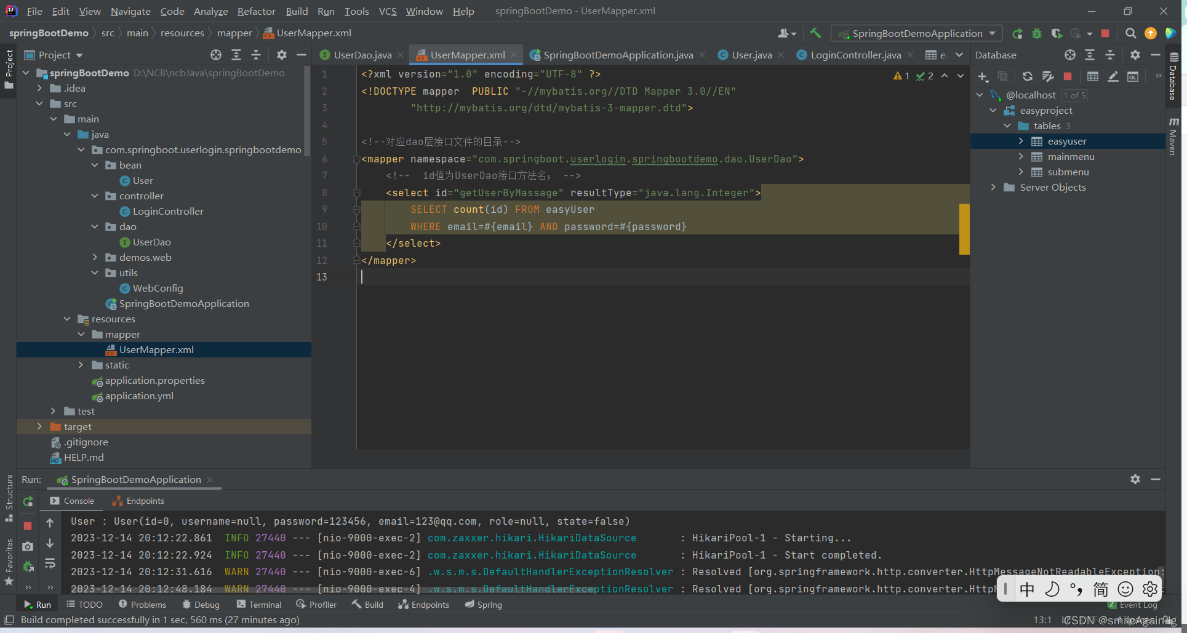Open the database query console icon
The height and width of the screenshot is (633, 1187).
(1133, 76)
